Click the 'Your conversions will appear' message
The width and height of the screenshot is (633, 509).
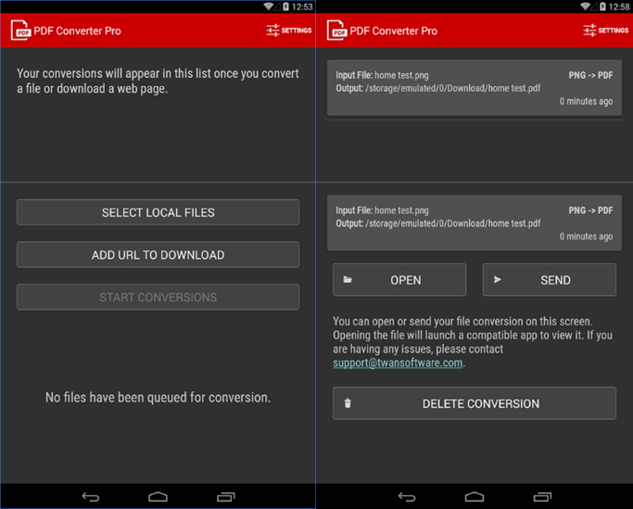(158, 81)
